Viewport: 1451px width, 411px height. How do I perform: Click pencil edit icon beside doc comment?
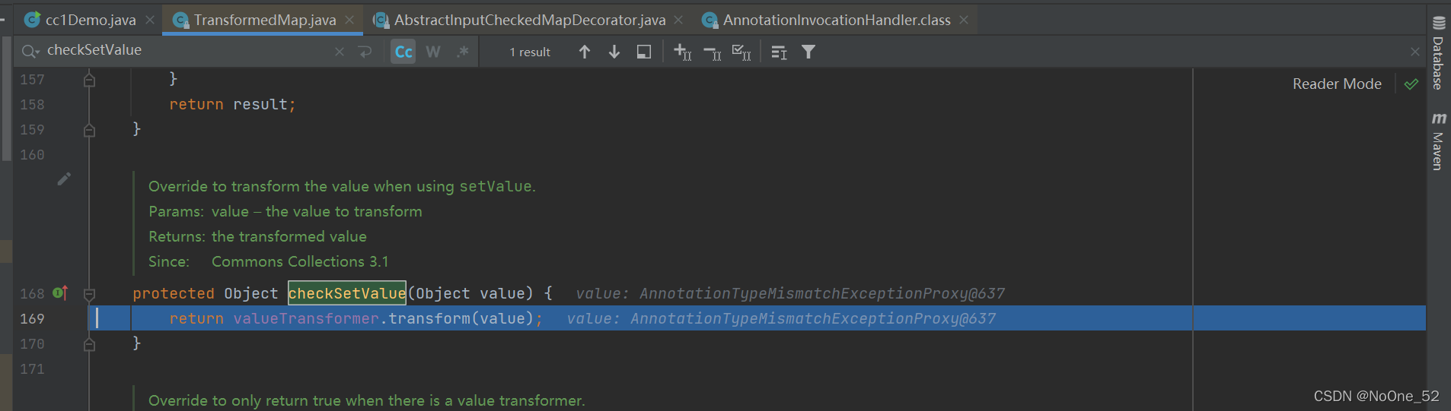64,179
